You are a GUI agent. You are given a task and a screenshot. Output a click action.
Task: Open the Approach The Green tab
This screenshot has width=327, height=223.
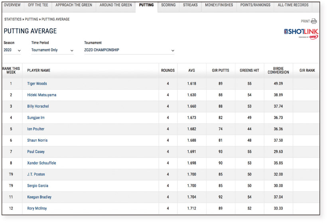[74, 5]
